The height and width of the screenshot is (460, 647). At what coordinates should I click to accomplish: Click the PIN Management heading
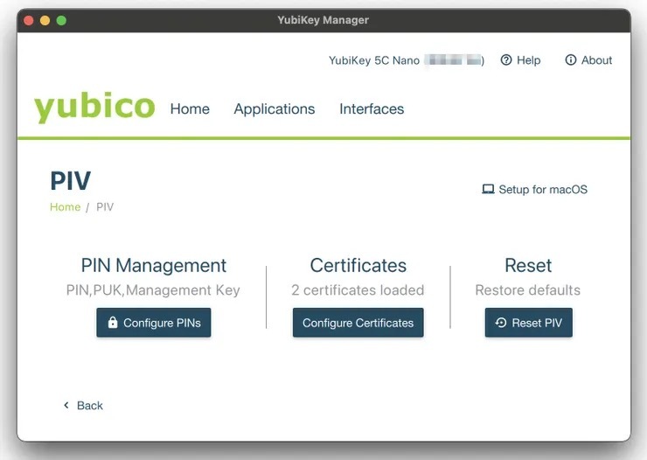pos(154,265)
